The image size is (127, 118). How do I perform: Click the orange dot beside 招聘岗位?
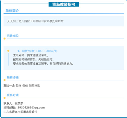(x=4, y=38)
